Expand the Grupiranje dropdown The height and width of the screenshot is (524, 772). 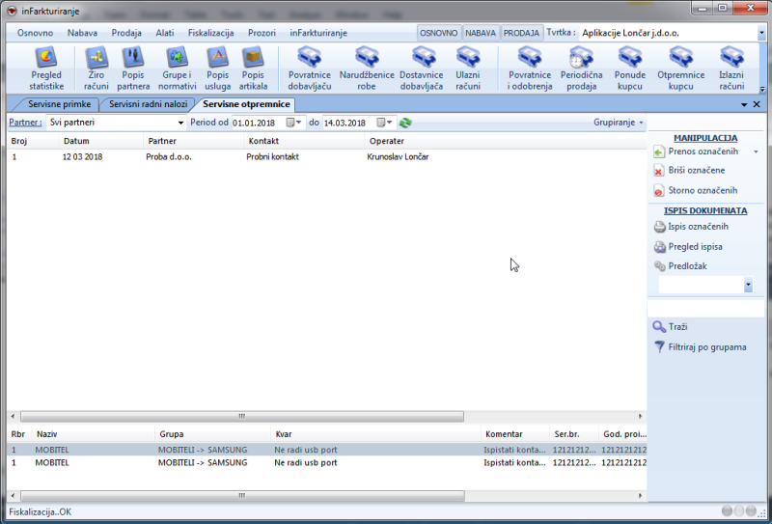pos(619,123)
